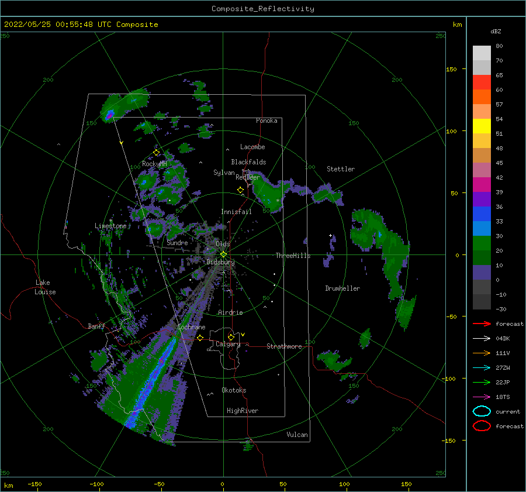The image size is (526, 492).
Task: Select the Sylvan label
Action: pyautogui.click(x=224, y=173)
